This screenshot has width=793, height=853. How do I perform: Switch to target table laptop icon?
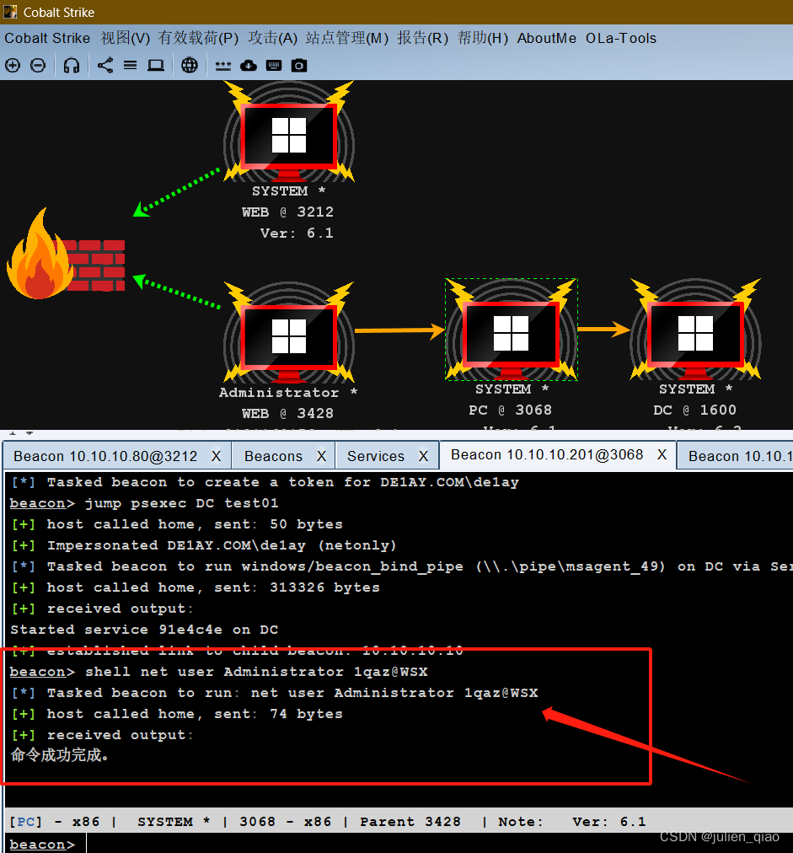[x=156, y=66]
